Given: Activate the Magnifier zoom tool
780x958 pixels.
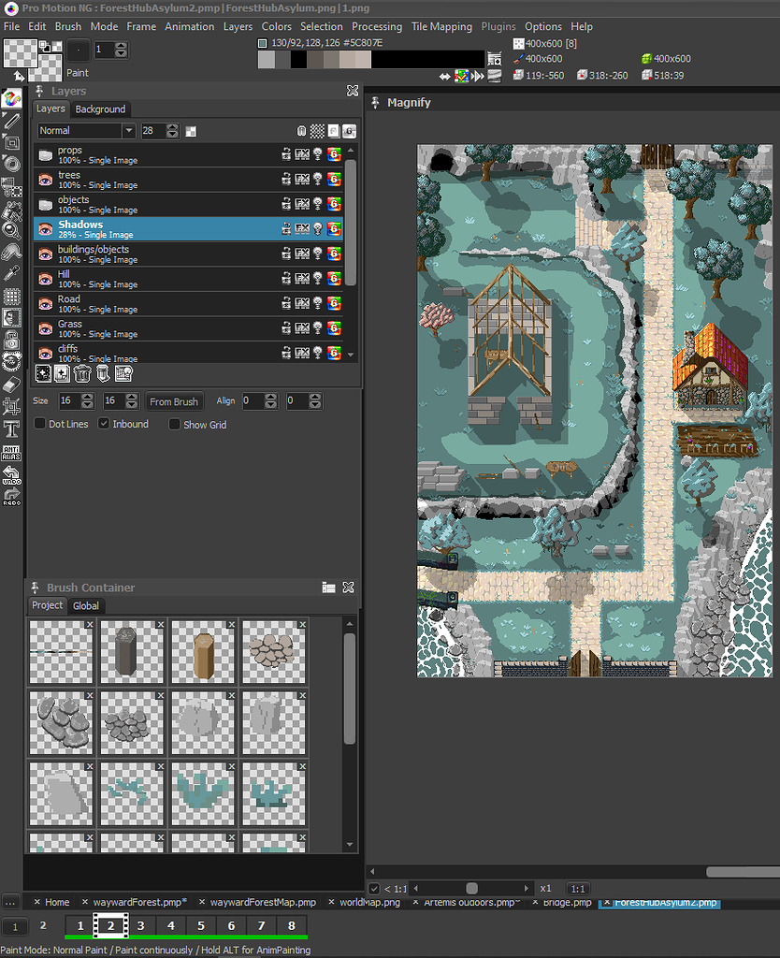Looking at the screenshot, I should pos(11,229).
